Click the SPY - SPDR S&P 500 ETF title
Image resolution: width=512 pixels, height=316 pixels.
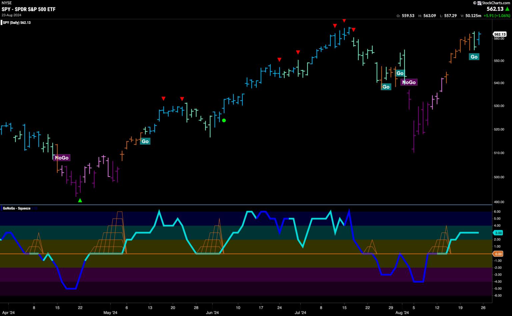29,9
